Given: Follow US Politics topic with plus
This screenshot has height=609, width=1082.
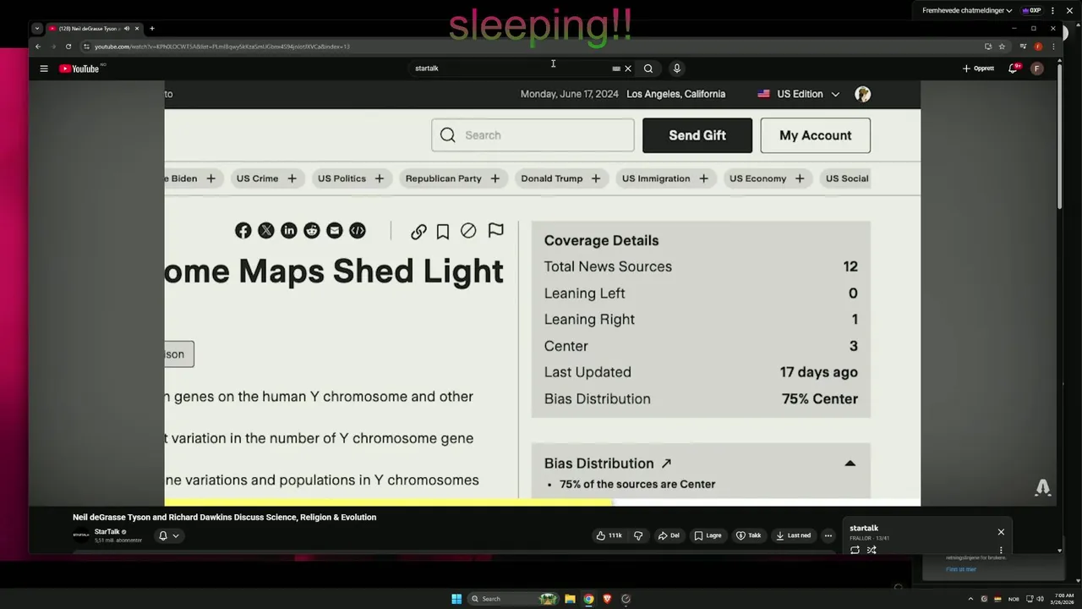Looking at the screenshot, I should point(379,178).
